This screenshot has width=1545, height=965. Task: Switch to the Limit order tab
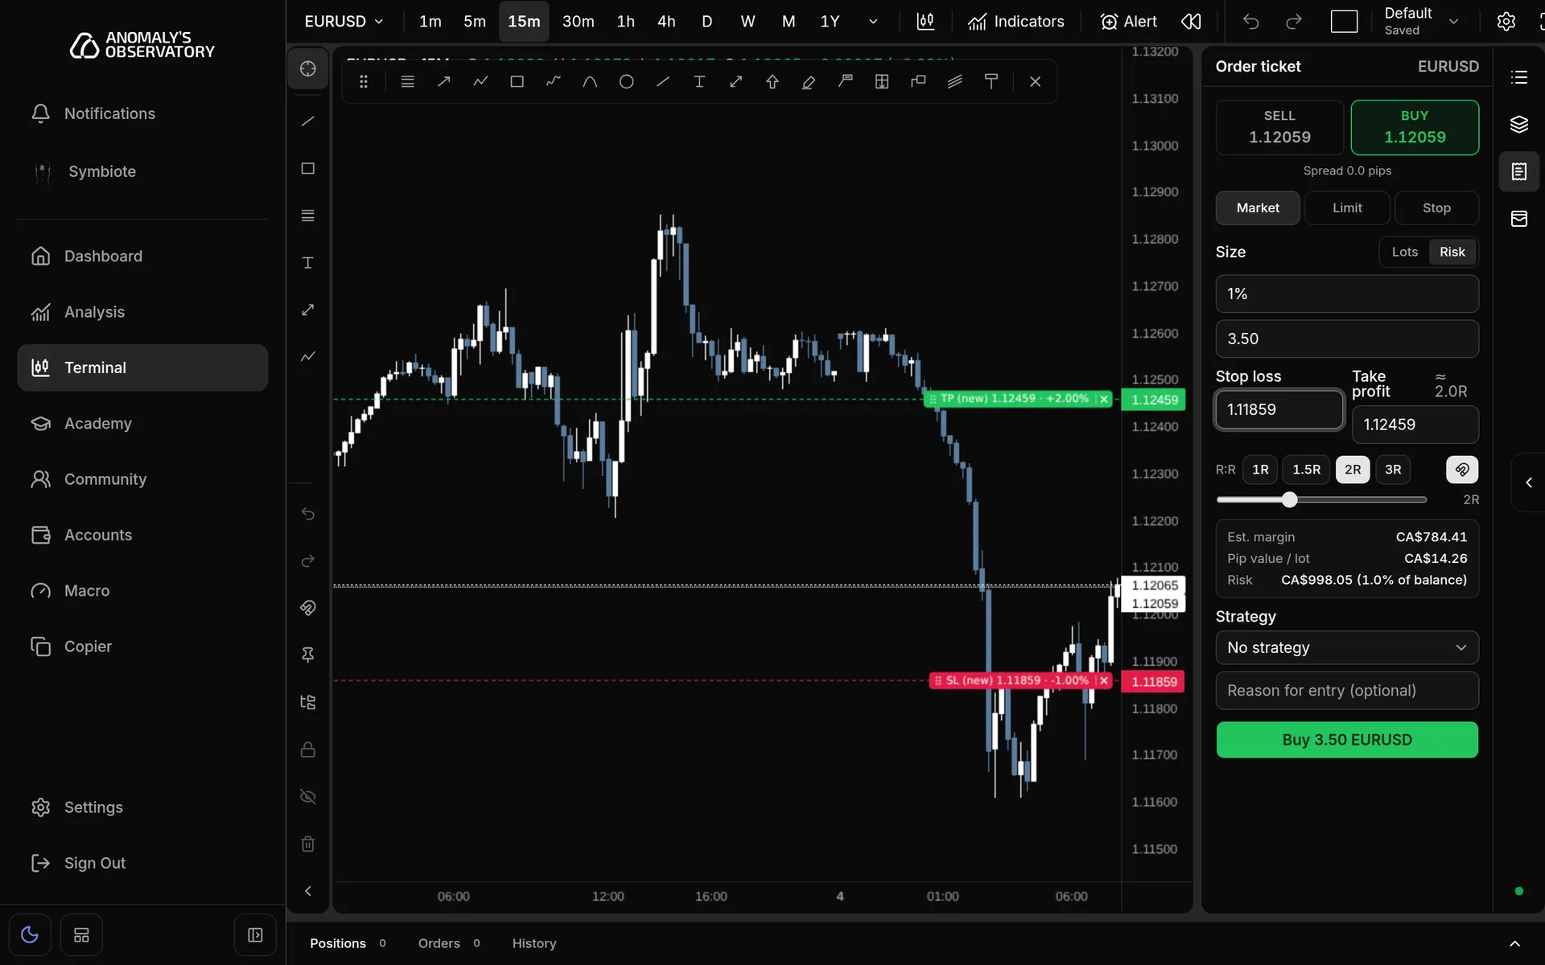1346,208
